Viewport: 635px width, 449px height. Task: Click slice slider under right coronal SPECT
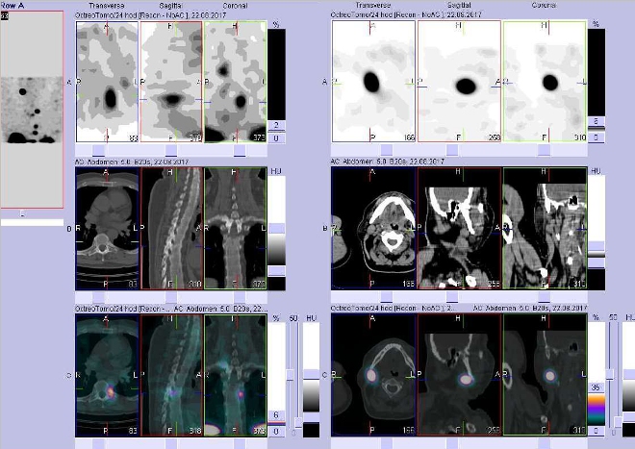coord(543,150)
